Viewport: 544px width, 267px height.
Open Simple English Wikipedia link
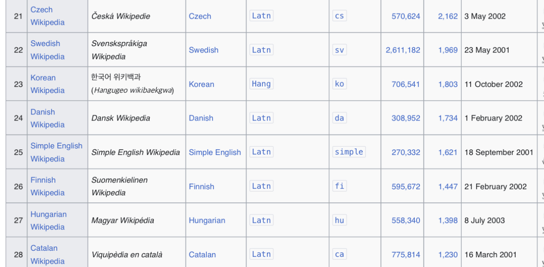(x=56, y=146)
